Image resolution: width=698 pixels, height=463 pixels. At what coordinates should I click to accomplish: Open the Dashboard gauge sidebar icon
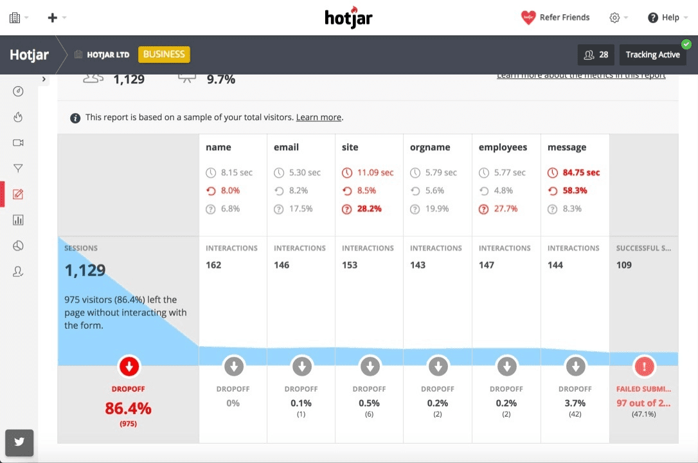(x=18, y=91)
